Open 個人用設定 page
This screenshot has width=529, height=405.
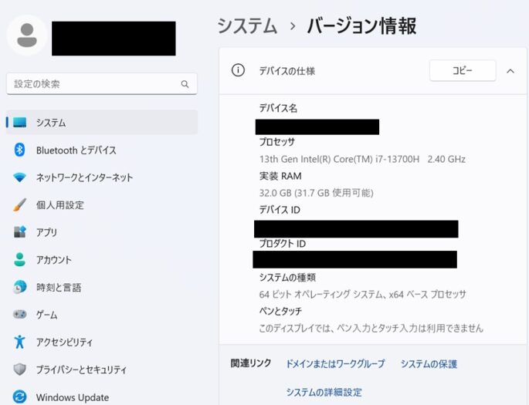click(102, 205)
